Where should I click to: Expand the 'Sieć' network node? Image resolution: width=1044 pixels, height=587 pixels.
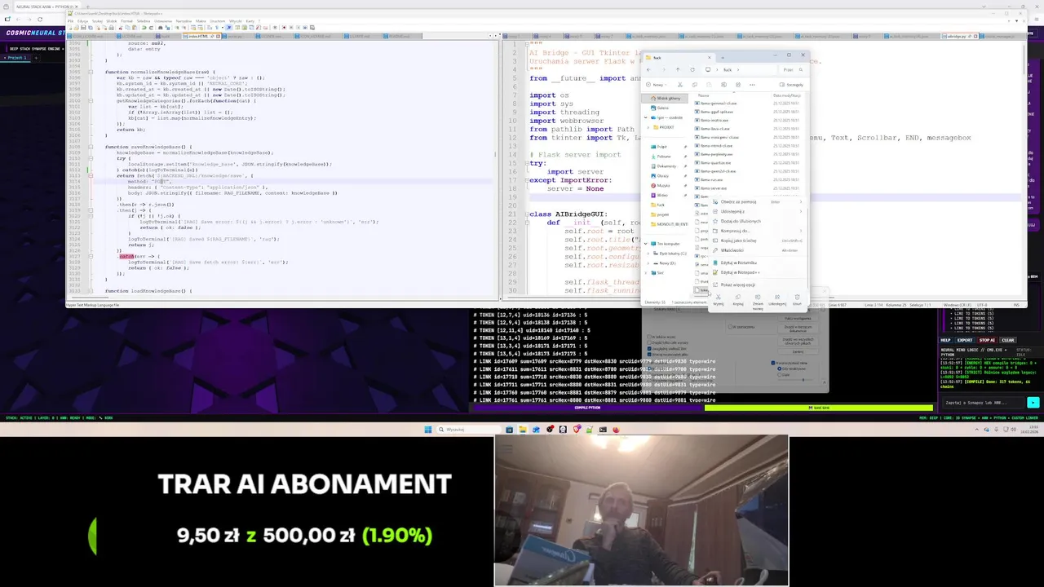(646, 273)
